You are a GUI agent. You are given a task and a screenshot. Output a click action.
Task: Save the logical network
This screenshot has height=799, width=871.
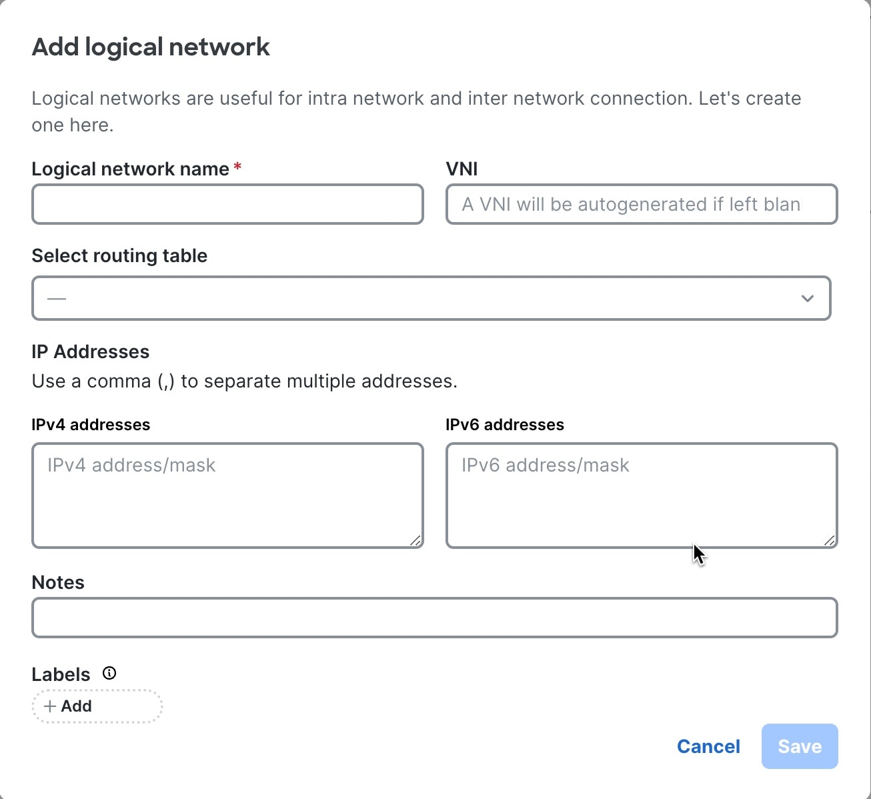click(800, 746)
